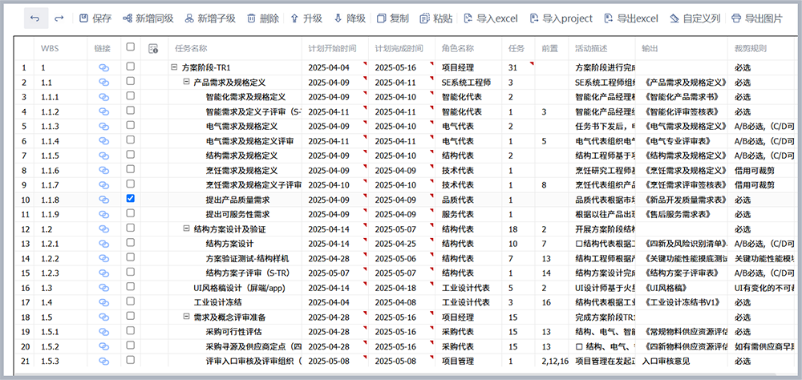Click 导出图片 to export an image
Viewport: 802px width, 380px height.
757,19
